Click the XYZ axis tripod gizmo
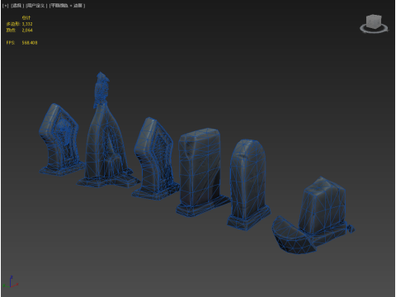This screenshot has height=297, width=396. 11,282
